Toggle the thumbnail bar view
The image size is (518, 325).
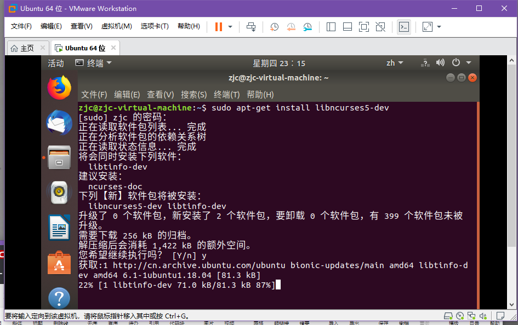coord(347,27)
